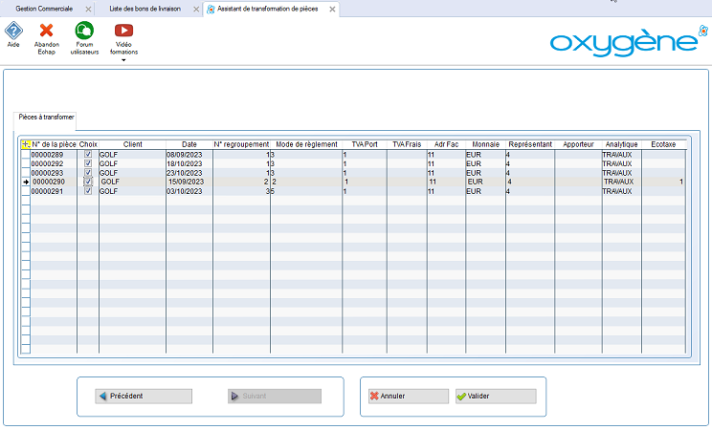Go back with the Précédent button
This screenshot has width=712, height=430.
click(144, 396)
